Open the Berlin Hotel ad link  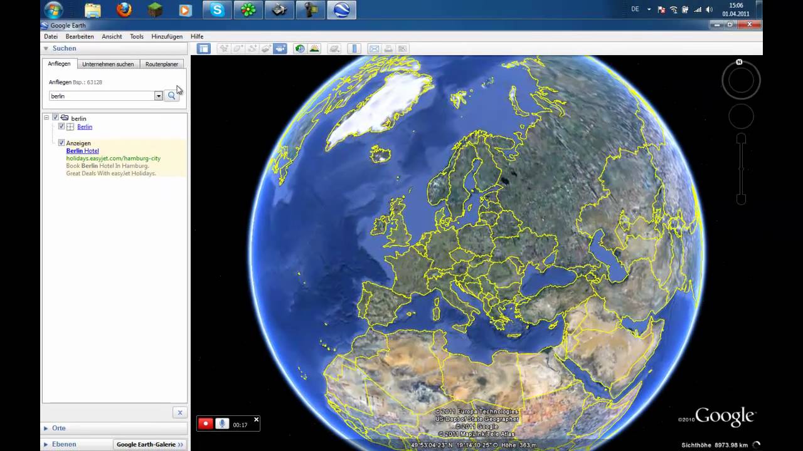82,151
